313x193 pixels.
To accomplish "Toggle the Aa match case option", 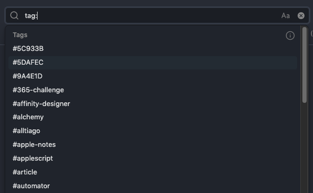I will pyautogui.click(x=285, y=15).
